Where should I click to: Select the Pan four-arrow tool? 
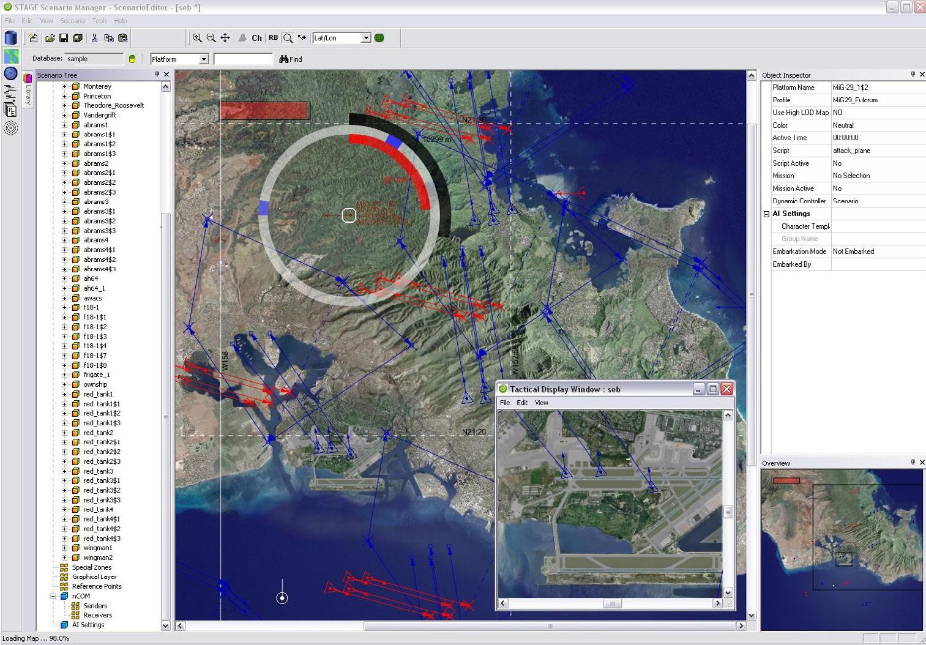click(x=225, y=38)
